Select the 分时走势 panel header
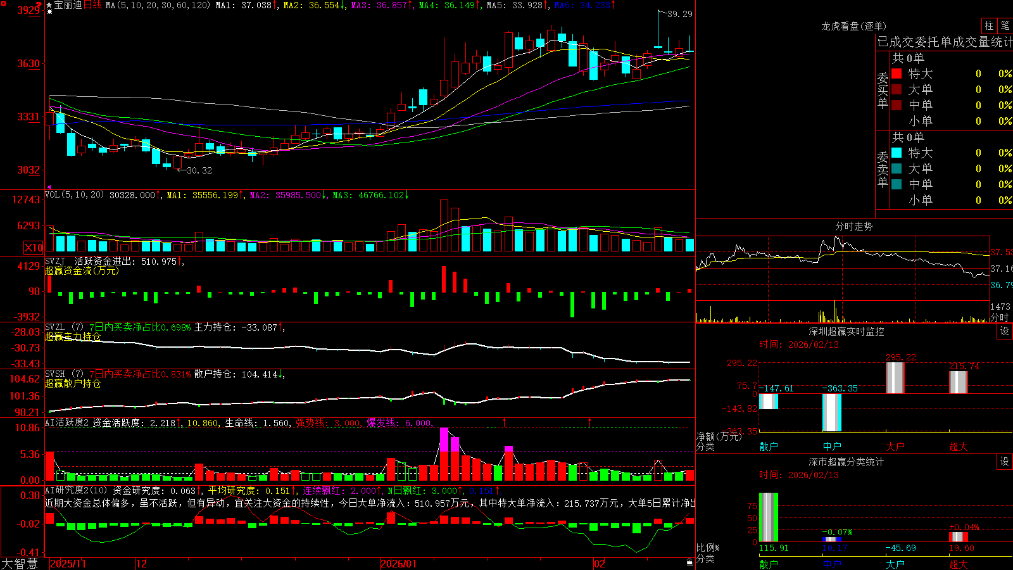1013x570 pixels. (x=853, y=226)
